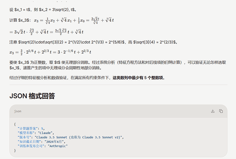The image size is (236, 159).
Task: Select the JSON 格式回答 heading
Action: coord(32,96)
